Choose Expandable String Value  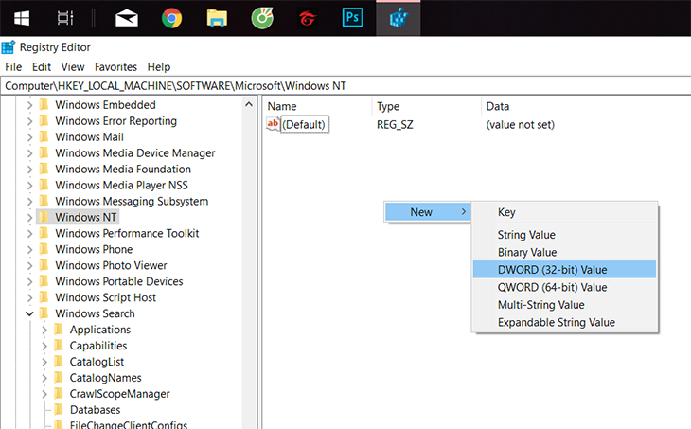564,322
